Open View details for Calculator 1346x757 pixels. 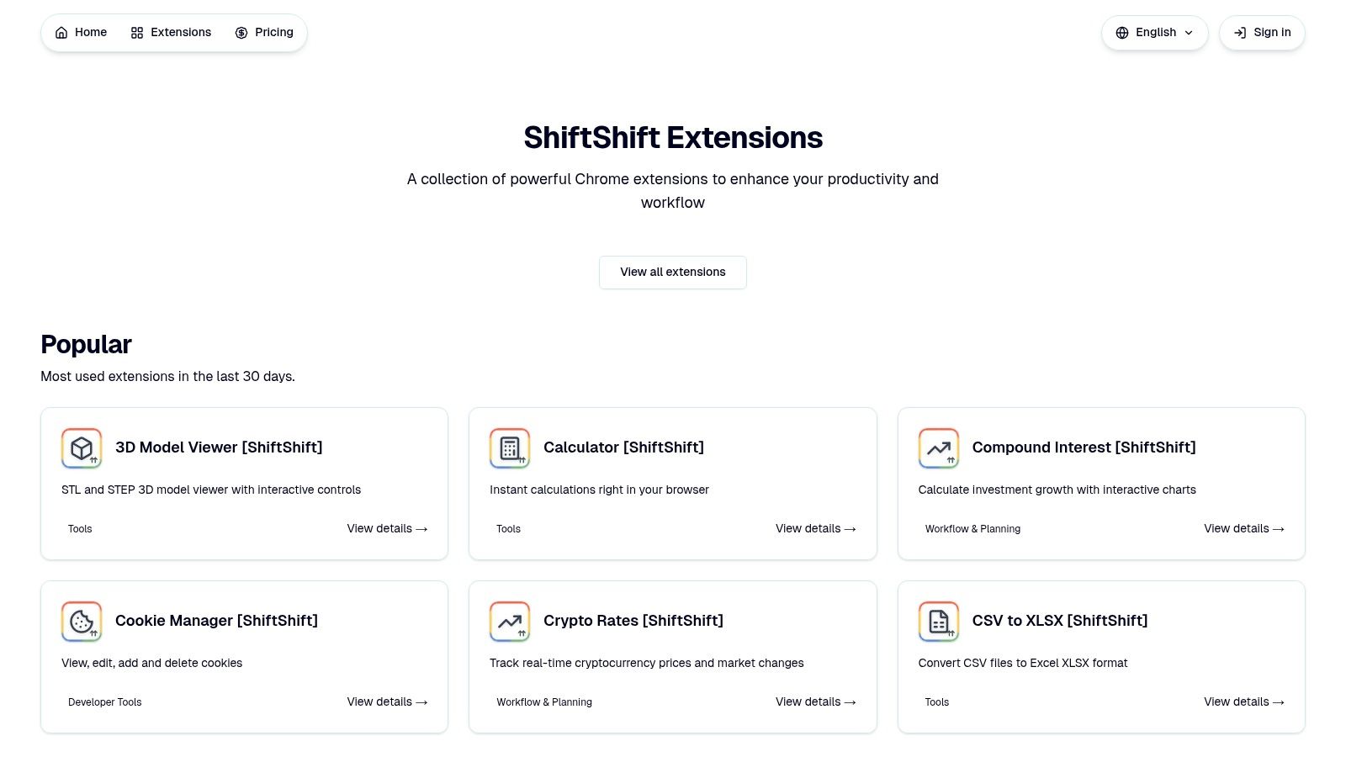coord(814,528)
